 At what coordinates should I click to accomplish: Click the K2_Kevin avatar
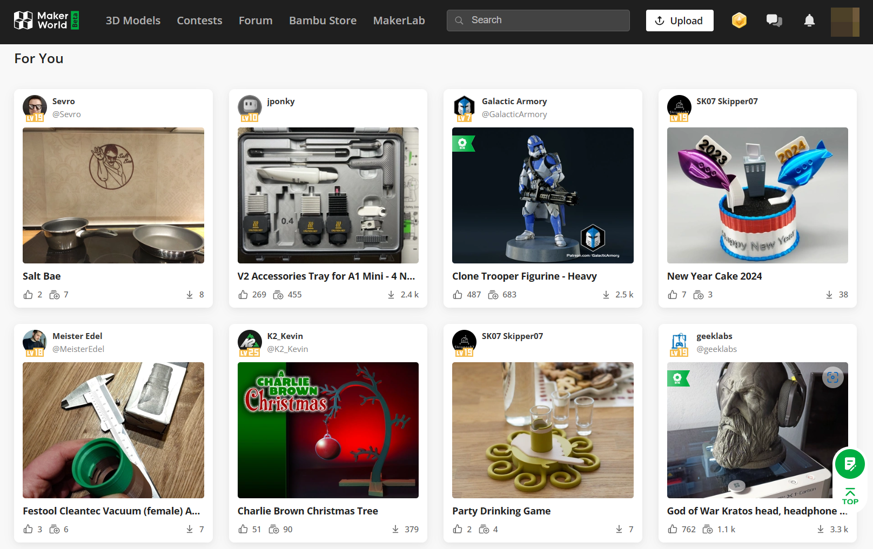(x=250, y=342)
